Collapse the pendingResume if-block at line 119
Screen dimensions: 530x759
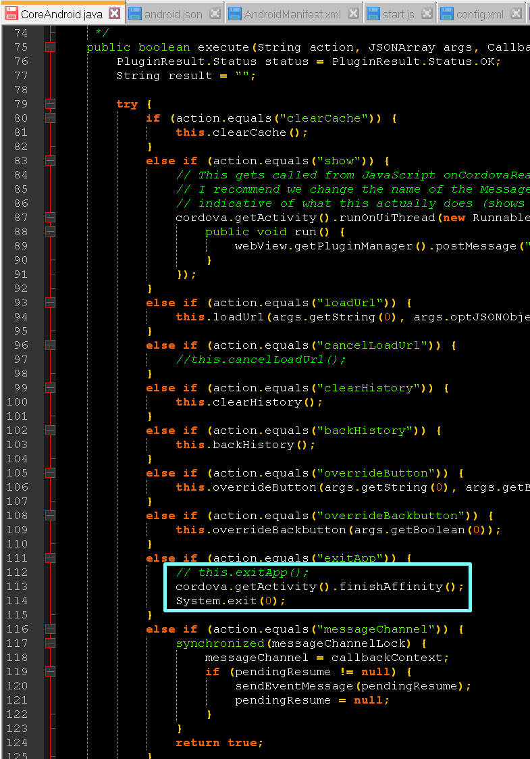click(50, 671)
